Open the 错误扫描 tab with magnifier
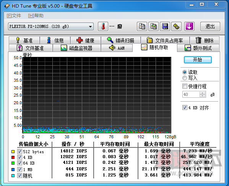Viewport: 229px width, 186px height. point(121,40)
